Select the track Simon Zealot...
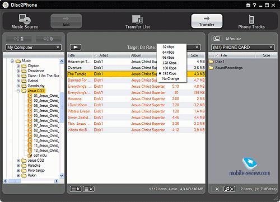Image resolution: width=280 pixels, height=202 pixels. point(136,118)
